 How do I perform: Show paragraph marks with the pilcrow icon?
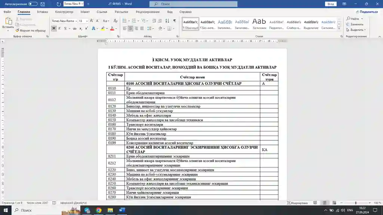pyautogui.click(x=174, y=21)
